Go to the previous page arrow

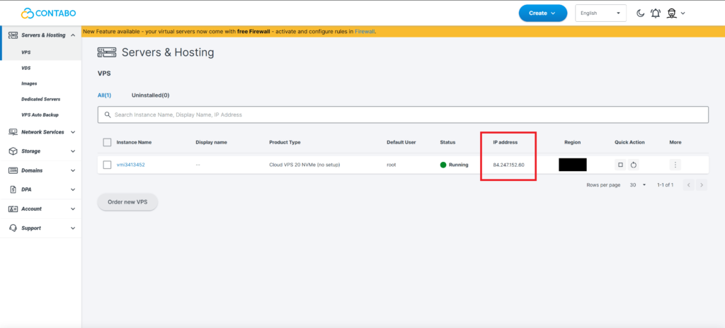688,185
